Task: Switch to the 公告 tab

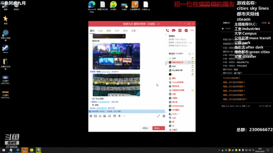Action: pos(100,31)
